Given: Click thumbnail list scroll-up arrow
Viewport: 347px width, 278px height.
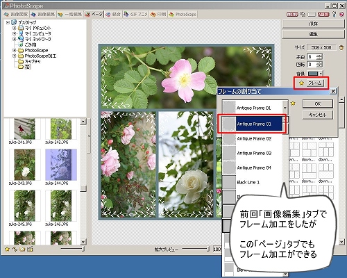Looking at the screenshot, I should coord(83,122).
